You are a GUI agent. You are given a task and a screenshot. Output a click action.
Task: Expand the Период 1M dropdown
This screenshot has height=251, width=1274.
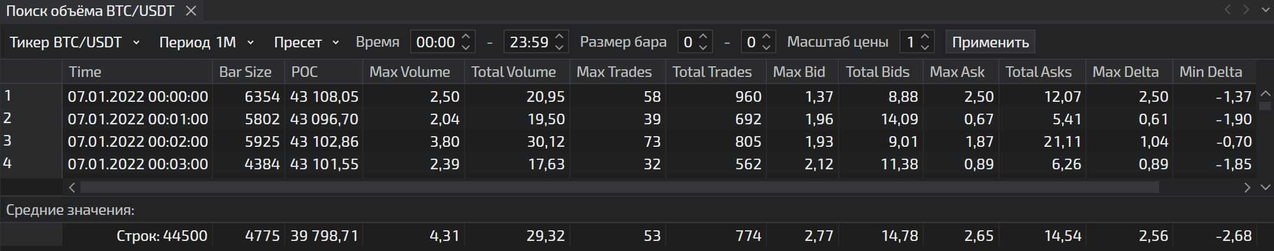pos(207,43)
